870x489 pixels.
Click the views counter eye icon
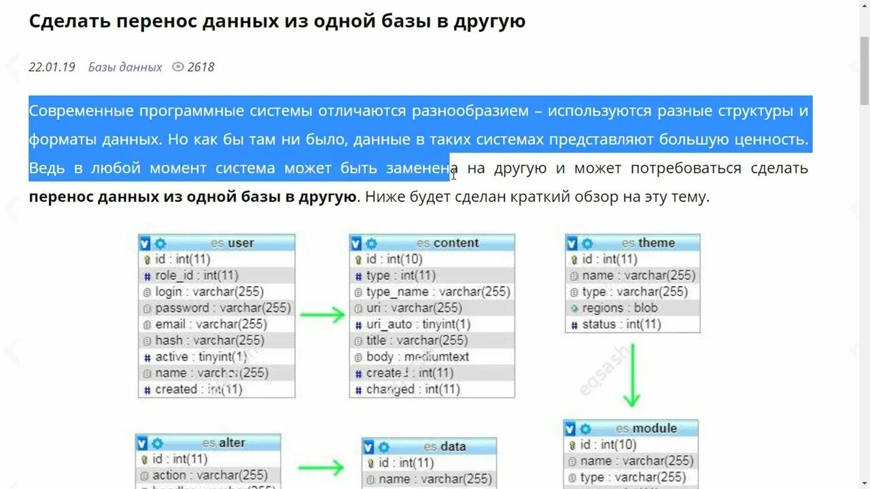click(x=177, y=67)
